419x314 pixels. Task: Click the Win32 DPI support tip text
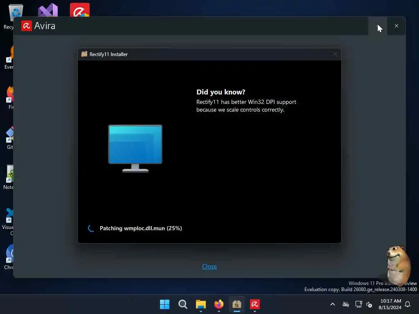(246, 106)
